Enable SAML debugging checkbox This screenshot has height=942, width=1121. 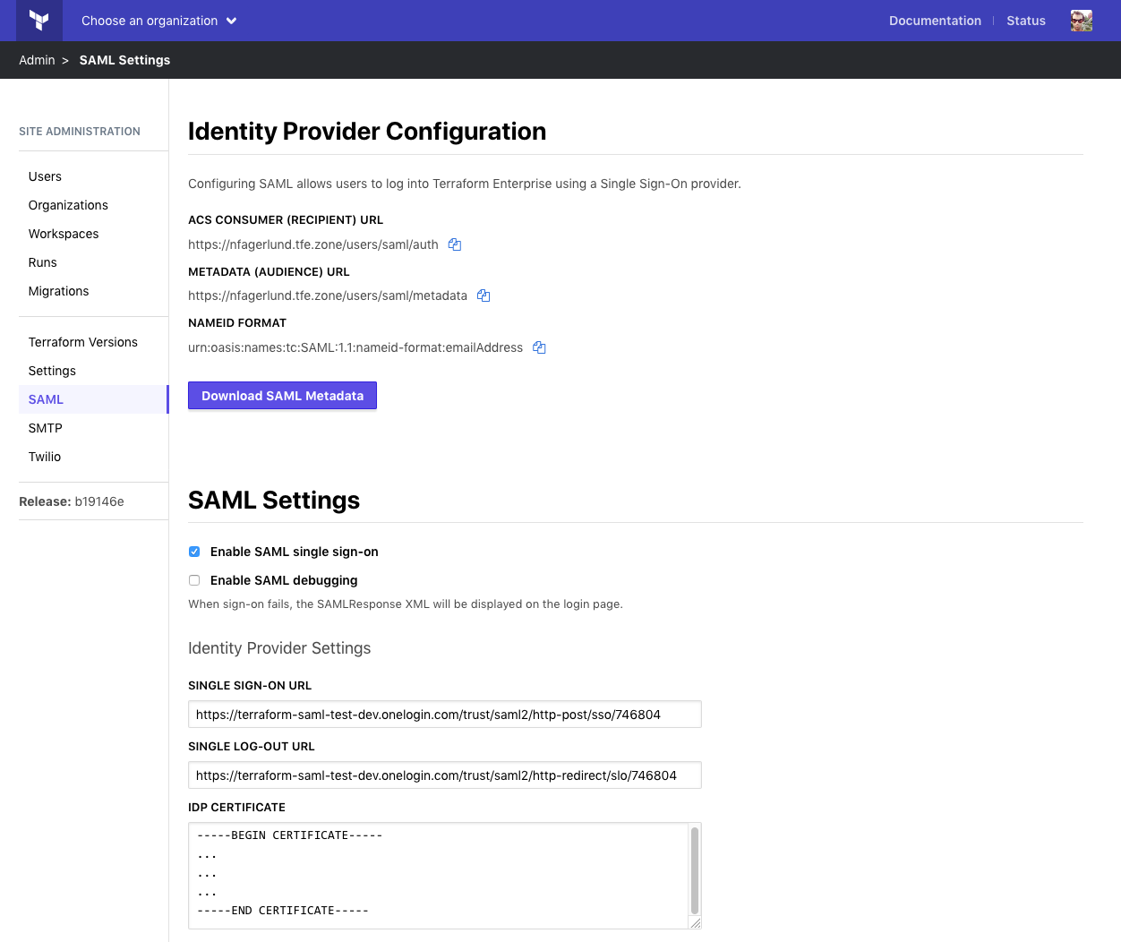pos(194,580)
